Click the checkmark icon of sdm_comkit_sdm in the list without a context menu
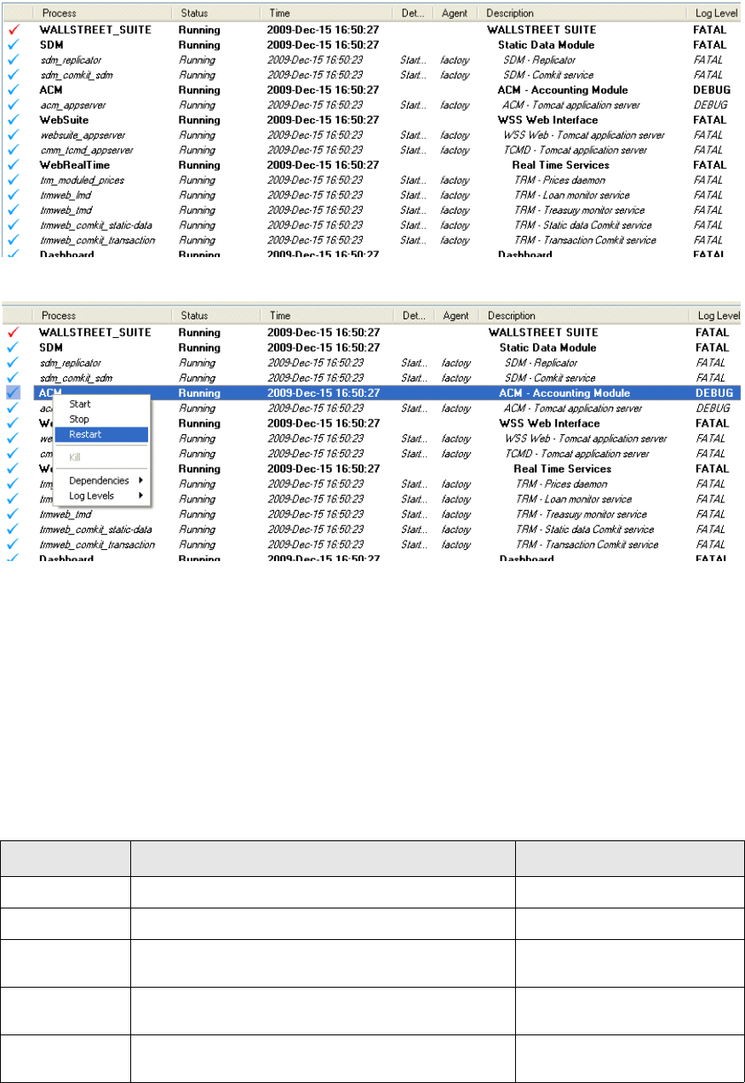Screen dimensions: 745x1083 tap(13, 75)
